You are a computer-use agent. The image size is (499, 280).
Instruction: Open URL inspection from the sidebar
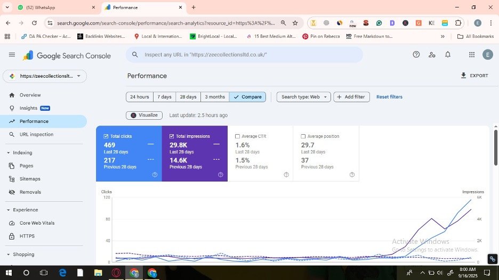tap(36, 135)
